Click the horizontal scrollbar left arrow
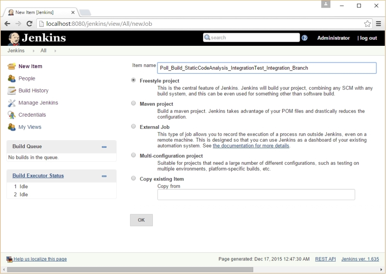 tap(4, 270)
